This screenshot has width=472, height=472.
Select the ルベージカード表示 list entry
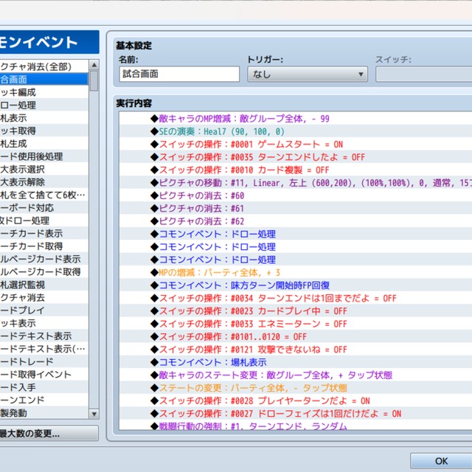pos(41,259)
